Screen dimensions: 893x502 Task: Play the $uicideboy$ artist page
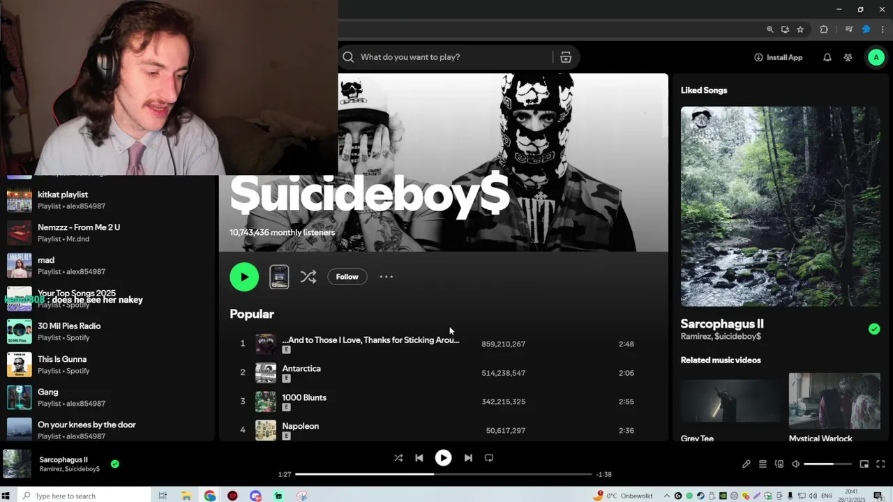tap(244, 277)
